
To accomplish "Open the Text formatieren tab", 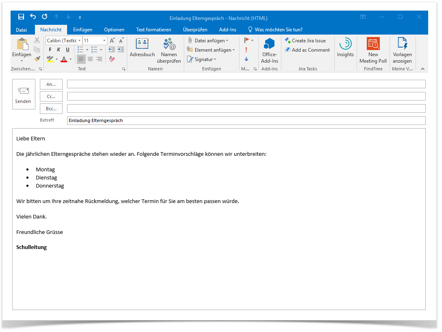I will (x=154, y=30).
